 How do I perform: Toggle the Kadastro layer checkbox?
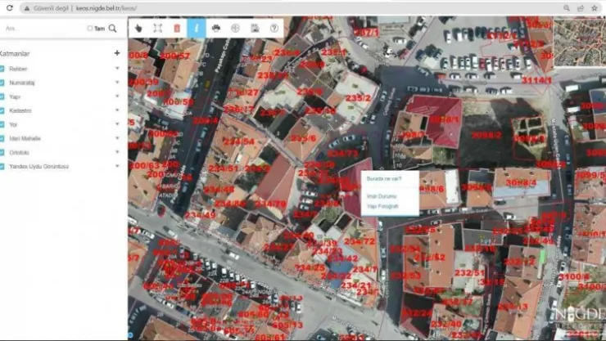point(3,110)
